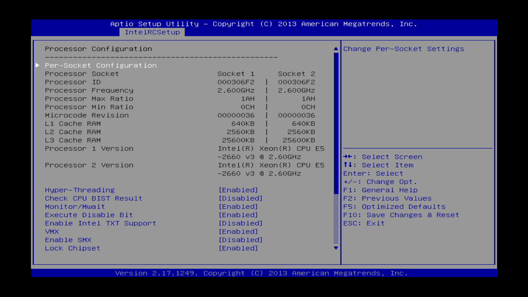
Task: Click the Select Item key hint
Action: click(x=378, y=165)
